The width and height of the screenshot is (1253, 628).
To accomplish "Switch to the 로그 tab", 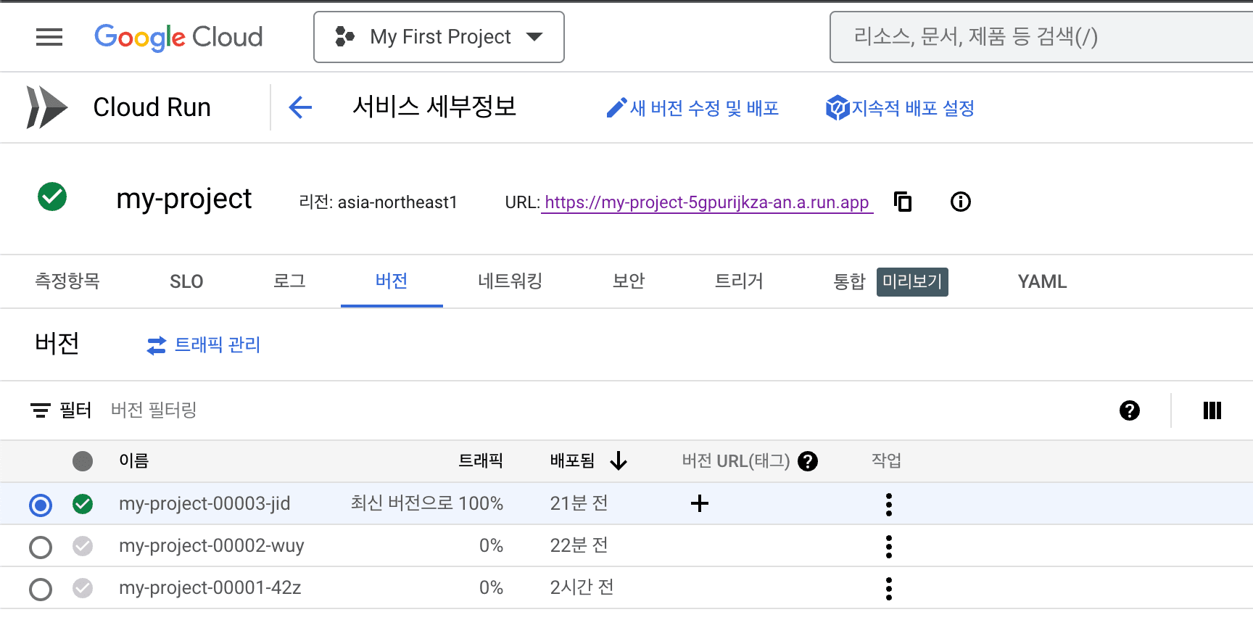I will (289, 281).
